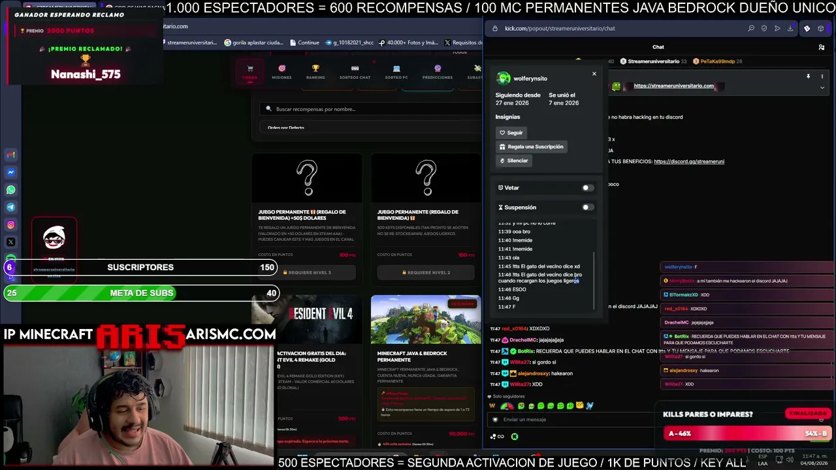Click 'Regala una Suscripción' button
Viewport: 836px width, 470px height.
point(531,147)
